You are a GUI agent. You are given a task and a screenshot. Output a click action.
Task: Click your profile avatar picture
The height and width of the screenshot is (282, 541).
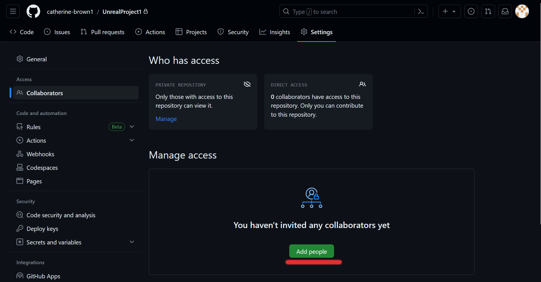coord(522,11)
